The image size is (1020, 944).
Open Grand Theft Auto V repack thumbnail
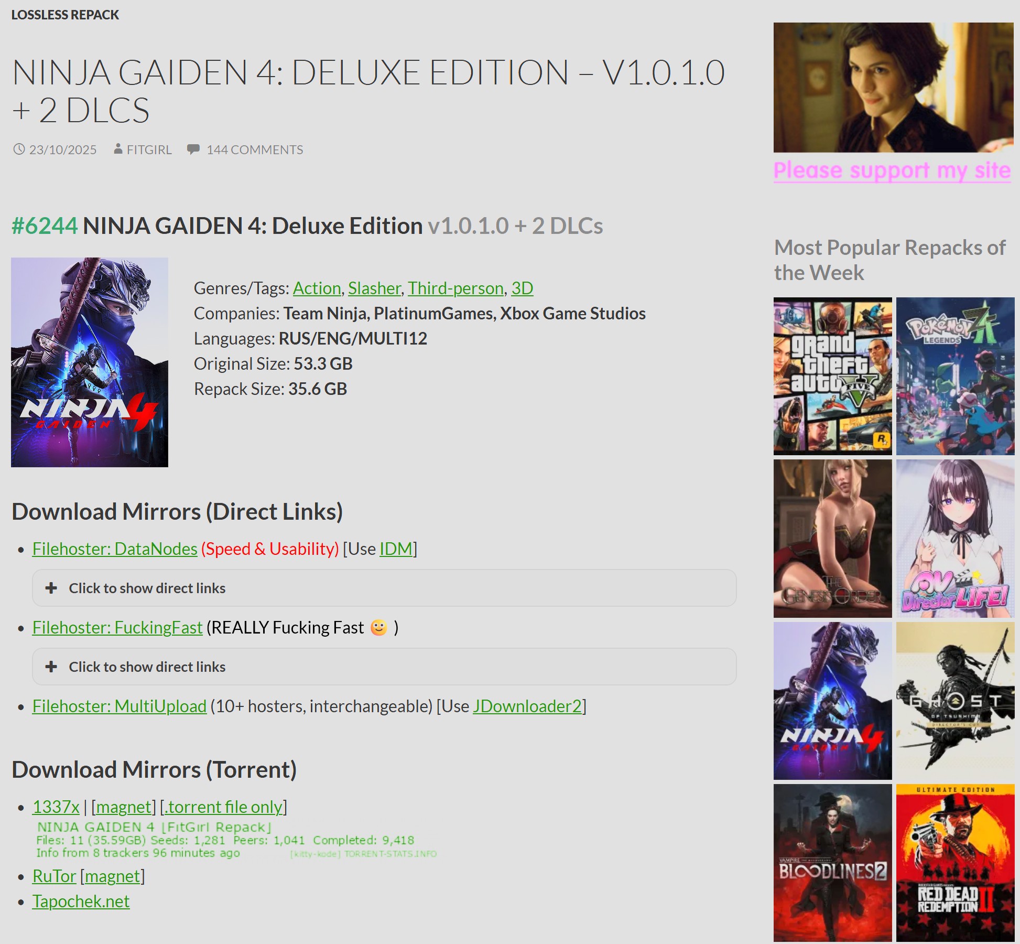click(832, 376)
